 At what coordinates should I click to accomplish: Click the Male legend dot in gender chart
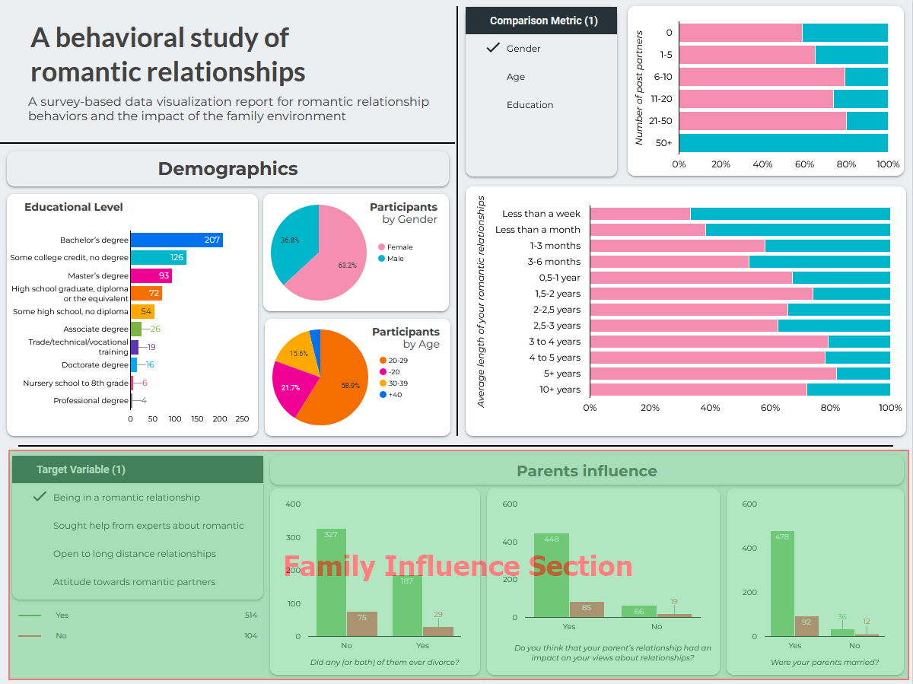coord(381,259)
